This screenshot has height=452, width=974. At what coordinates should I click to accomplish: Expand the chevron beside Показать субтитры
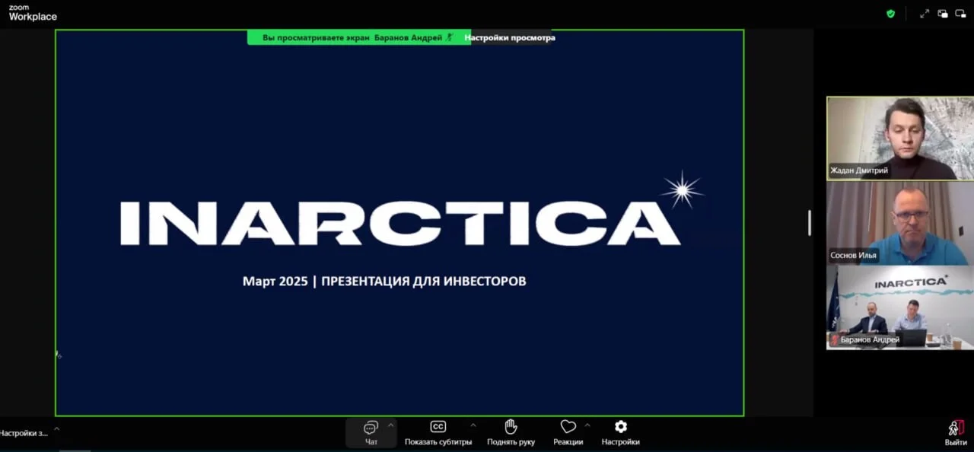coord(473,425)
